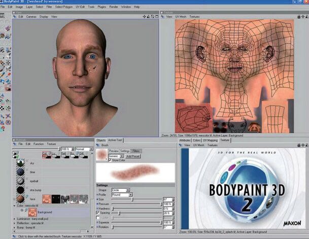Open the UV Edit menu
The image size is (309, 239).
pyautogui.click(x=80, y=7)
